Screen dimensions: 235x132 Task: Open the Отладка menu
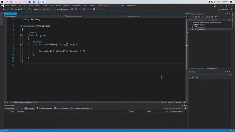(46, 5)
